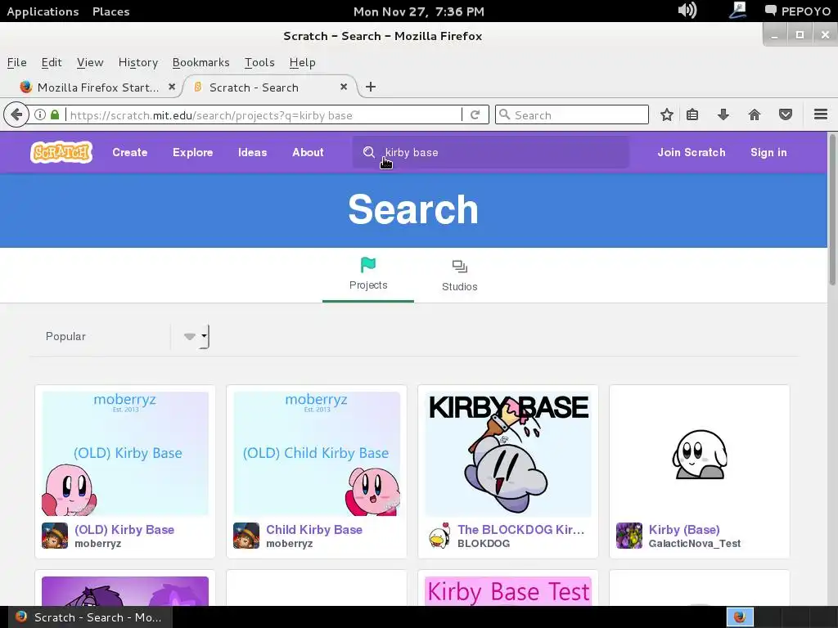Click the magnifier icon in Scratch search bar

pyautogui.click(x=369, y=152)
